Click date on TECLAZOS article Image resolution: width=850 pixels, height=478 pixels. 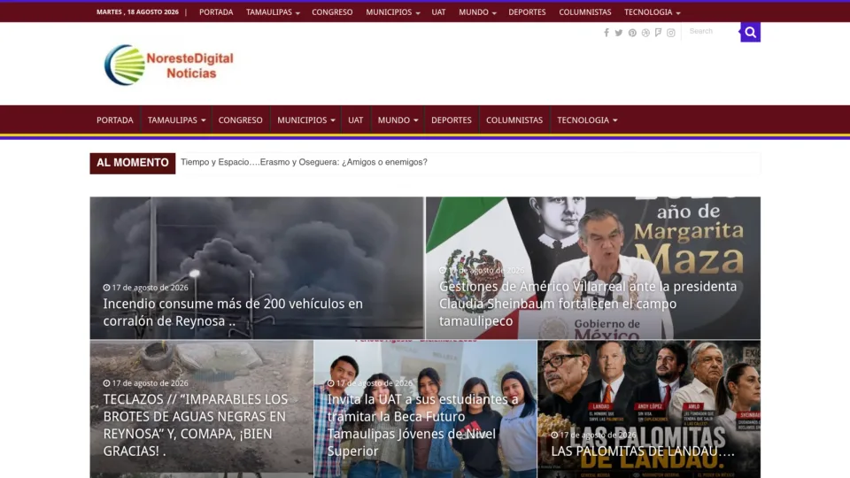tap(146, 383)
